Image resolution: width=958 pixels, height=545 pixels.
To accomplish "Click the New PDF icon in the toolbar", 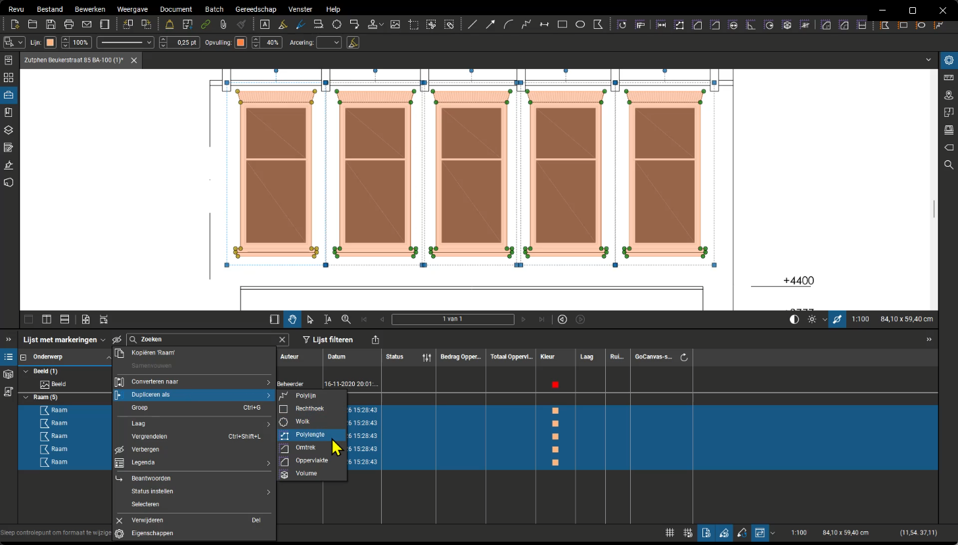I will pos(14,24).
